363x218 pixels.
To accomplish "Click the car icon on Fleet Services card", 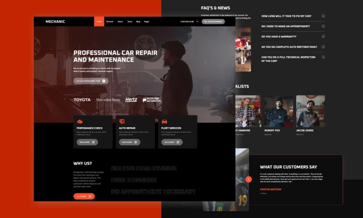I will point(164,122).
